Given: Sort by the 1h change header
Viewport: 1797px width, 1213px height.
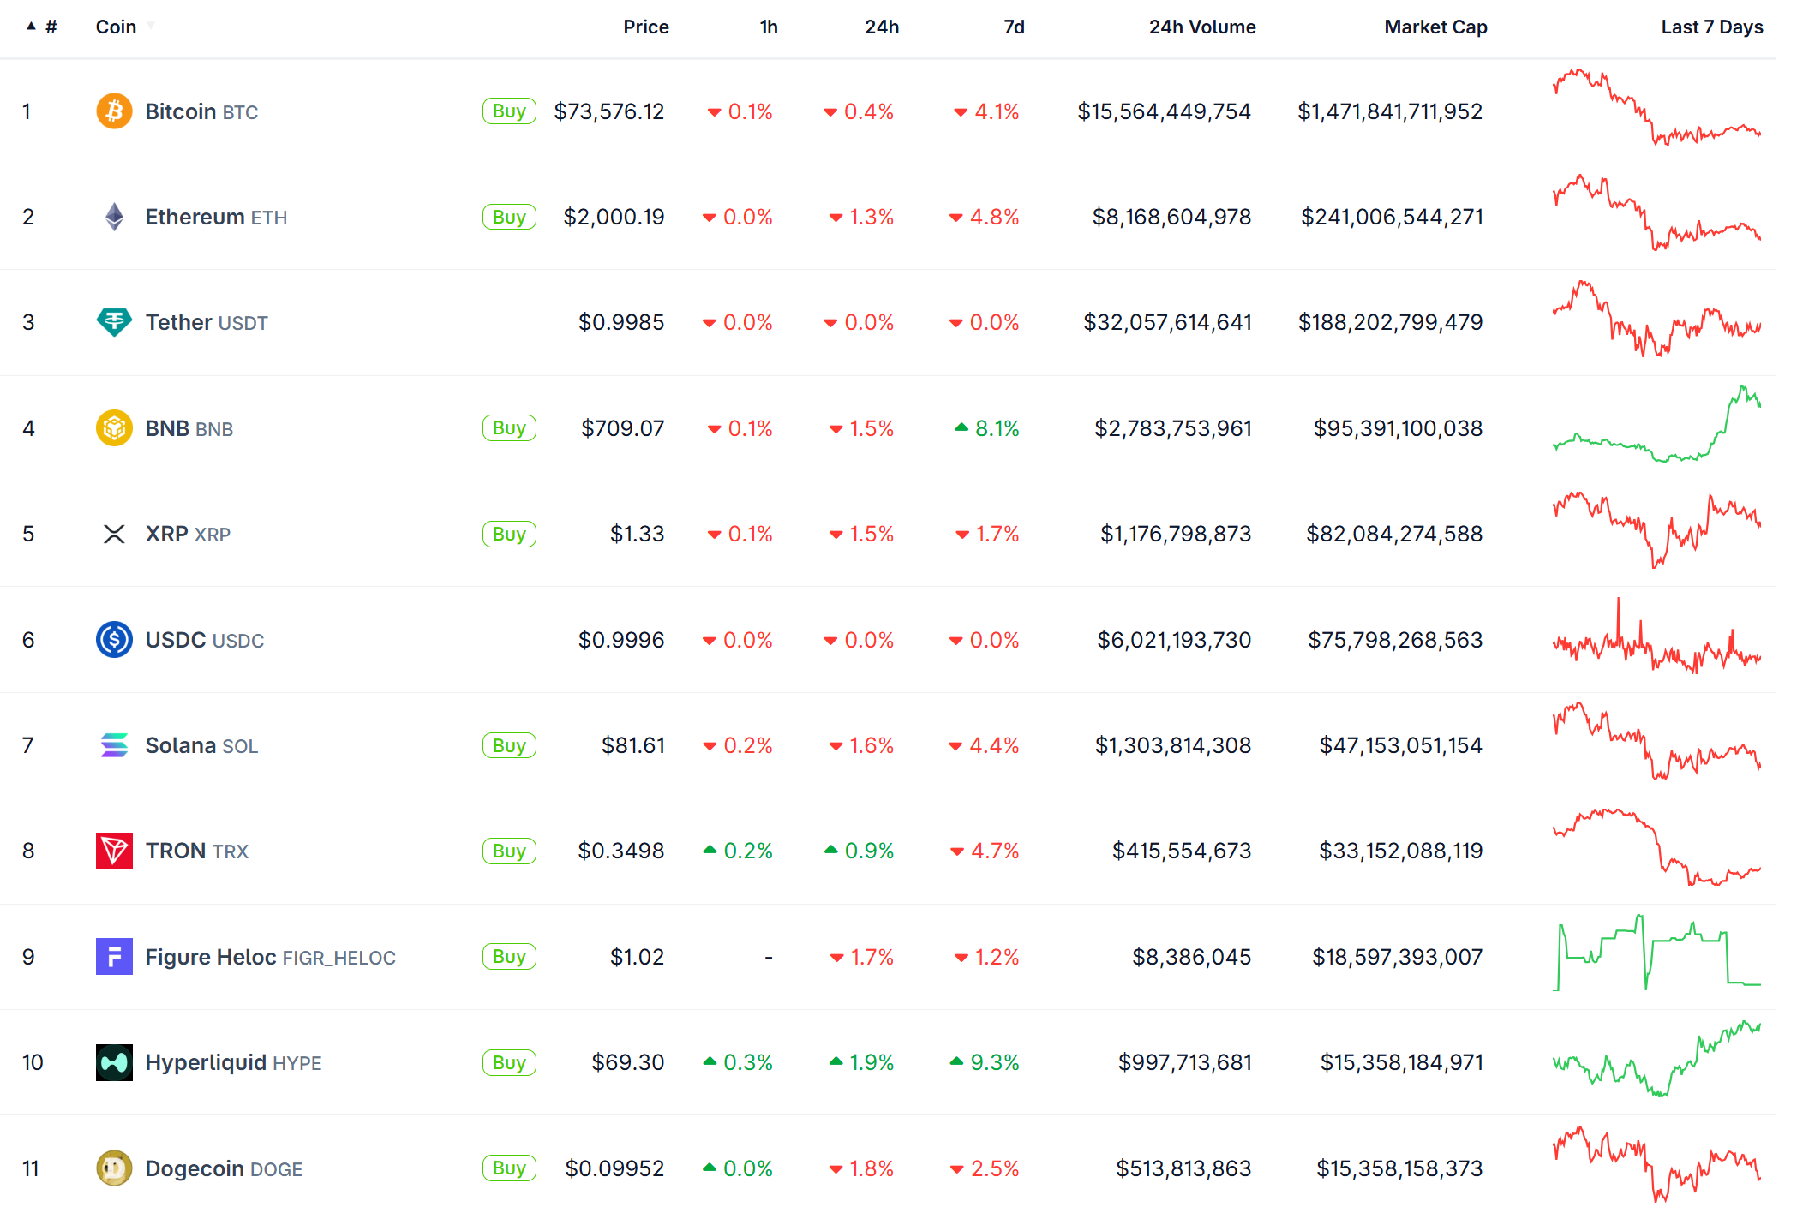Looking at the screenshot, I should [x=769, y=27].
